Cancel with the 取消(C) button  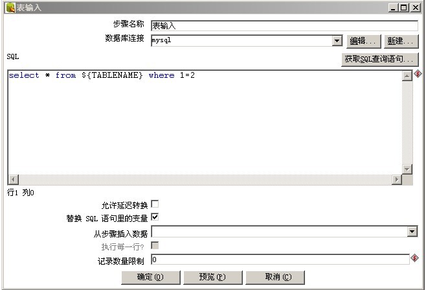tap(275, 277)
